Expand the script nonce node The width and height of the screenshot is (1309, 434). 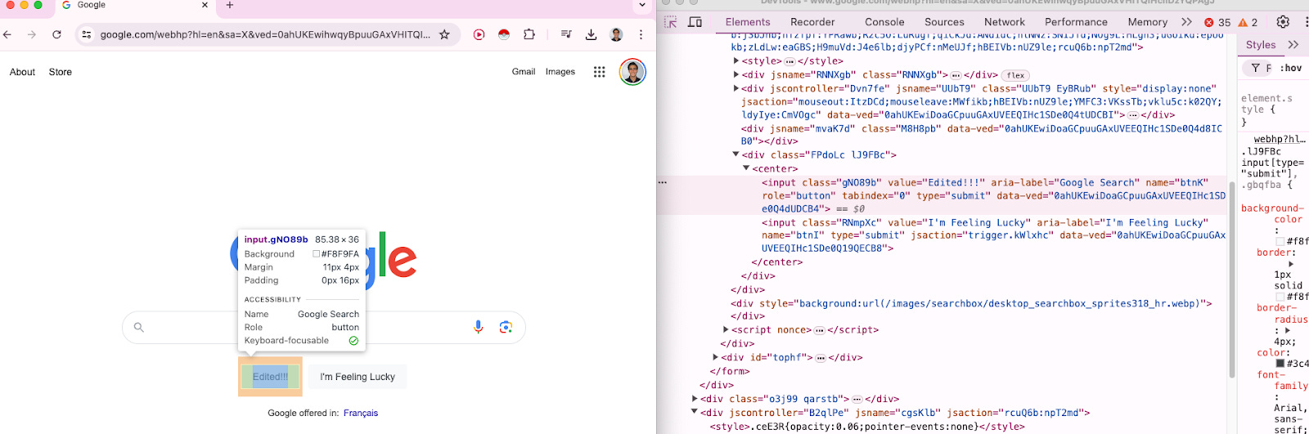point(726,329)
